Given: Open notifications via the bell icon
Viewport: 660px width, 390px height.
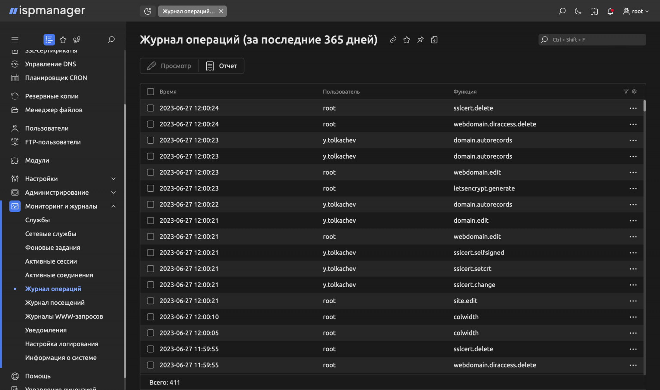Looking at the screenshot, I should pos(610,11).
